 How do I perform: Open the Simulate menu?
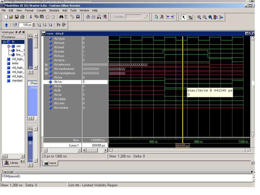[x=54, y=10]
